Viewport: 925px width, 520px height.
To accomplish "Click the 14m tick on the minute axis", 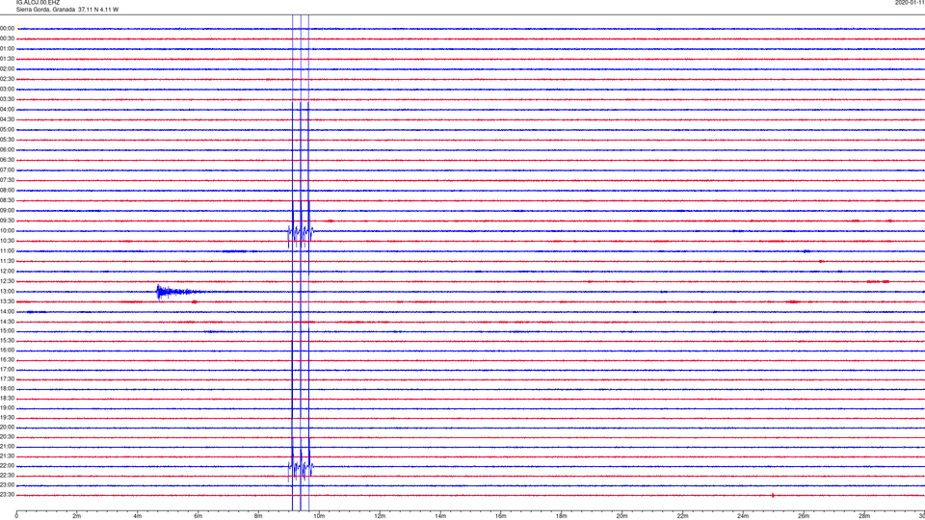I will (x=440, y=516).
